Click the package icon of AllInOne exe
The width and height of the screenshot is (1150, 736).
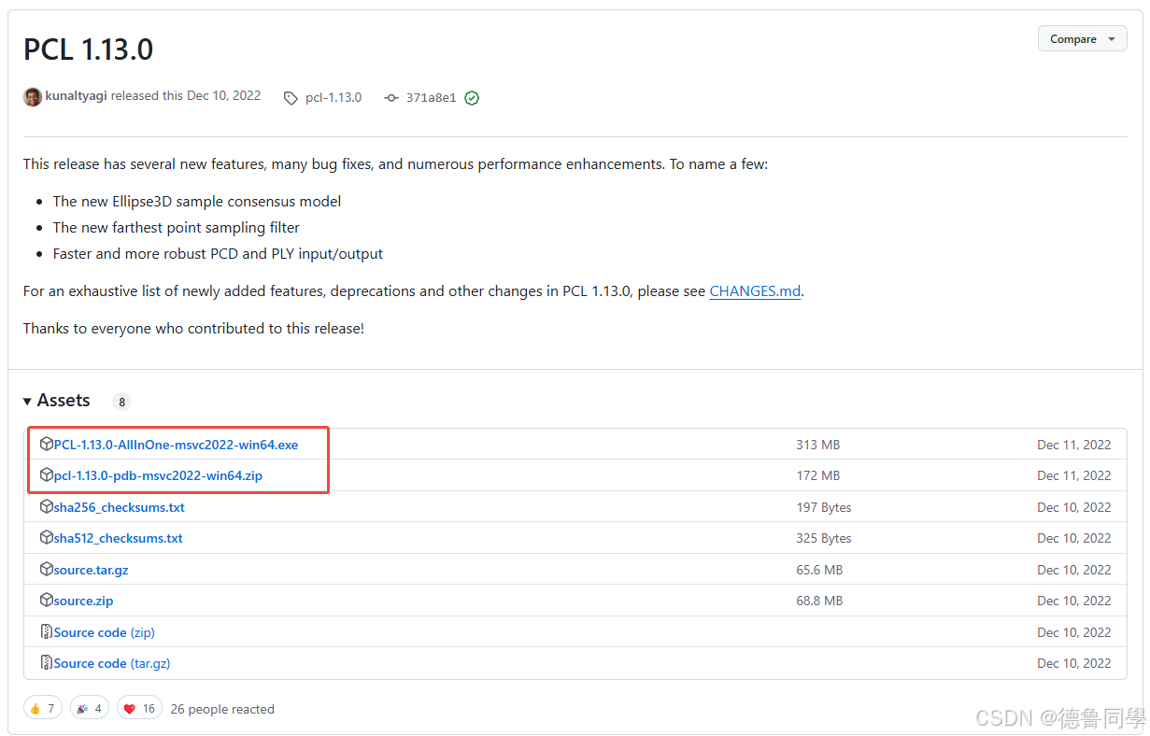pos(47,445)
